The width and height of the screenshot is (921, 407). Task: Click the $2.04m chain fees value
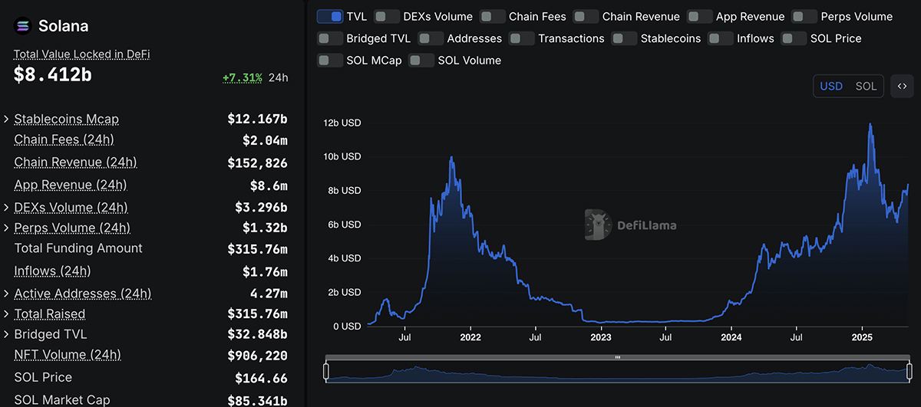click(264, 139)
